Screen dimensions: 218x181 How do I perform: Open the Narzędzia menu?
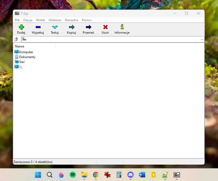pyautogui.click(x=71, y=20)
